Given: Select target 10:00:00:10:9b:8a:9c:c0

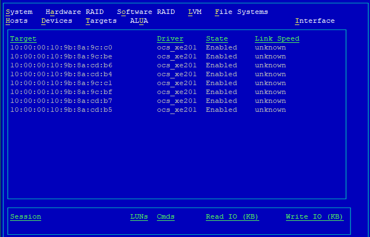Looking at the screenshot, I should click(61, 47).
